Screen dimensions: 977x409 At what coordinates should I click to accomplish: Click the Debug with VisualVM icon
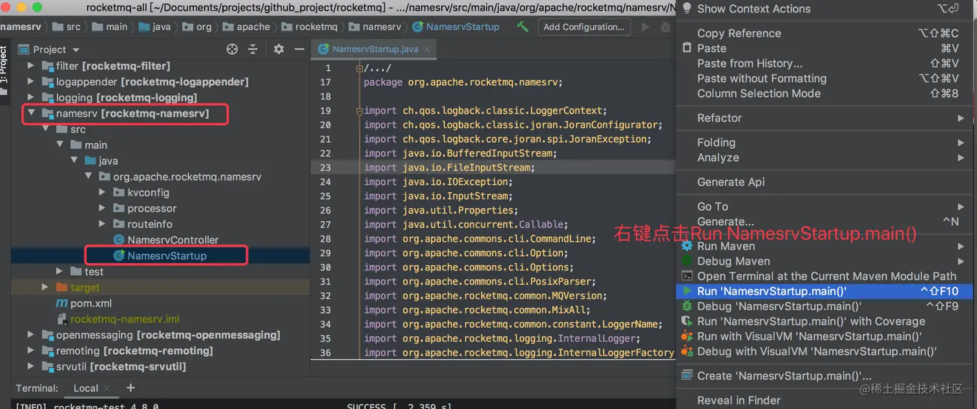point(687,351)
